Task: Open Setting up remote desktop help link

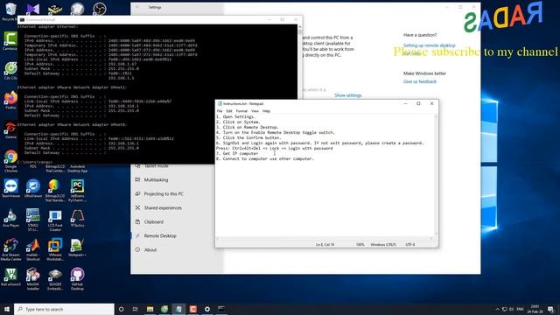Action: [430, 45]
